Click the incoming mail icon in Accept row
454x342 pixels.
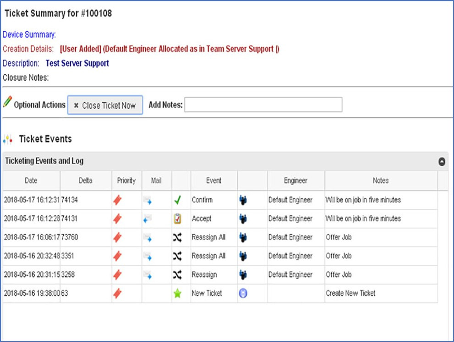coord(148,219)
